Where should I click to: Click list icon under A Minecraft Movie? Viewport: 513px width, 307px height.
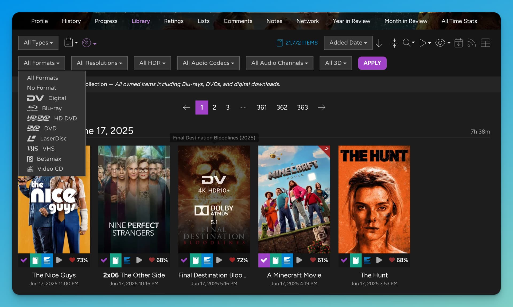coord(287,260)
